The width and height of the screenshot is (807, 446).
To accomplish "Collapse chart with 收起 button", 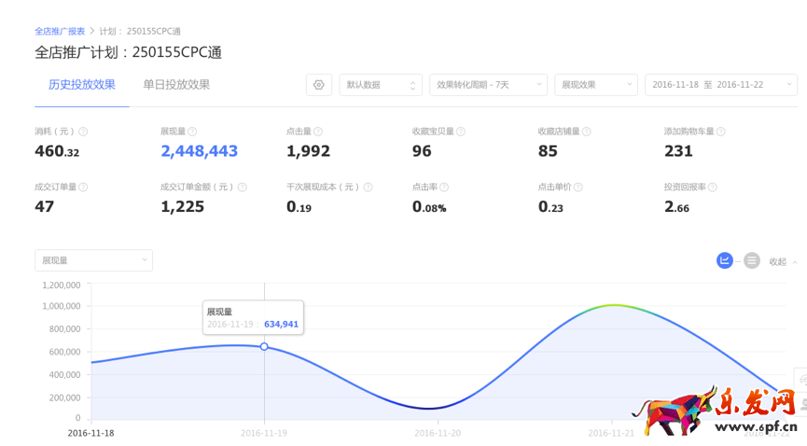I will [x=782, y=262].
